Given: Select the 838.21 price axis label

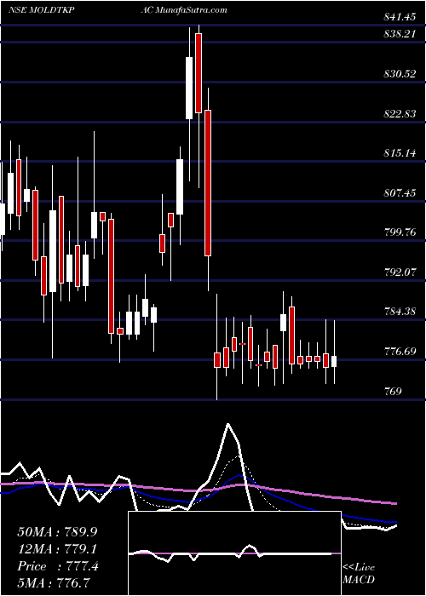Looking at the screenshot, I should click(x=400, y=34).
